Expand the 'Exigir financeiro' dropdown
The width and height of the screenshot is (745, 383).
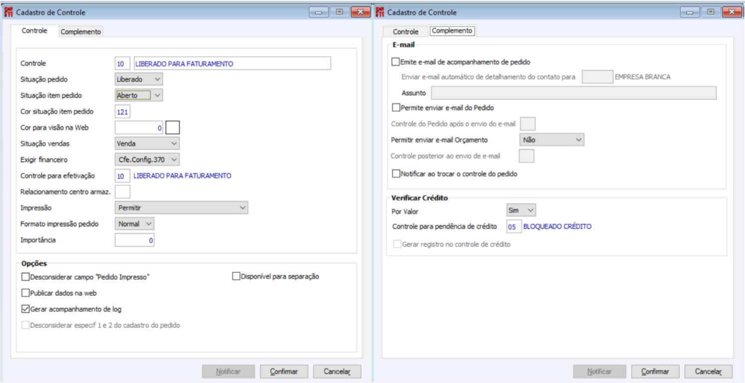coord(147,159)
